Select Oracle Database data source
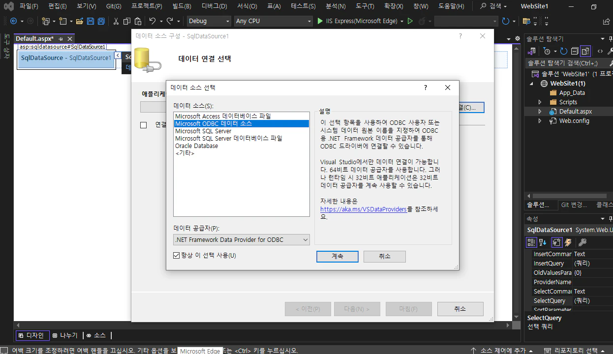Viewport: 613px width, 354px height. point(196,146)
